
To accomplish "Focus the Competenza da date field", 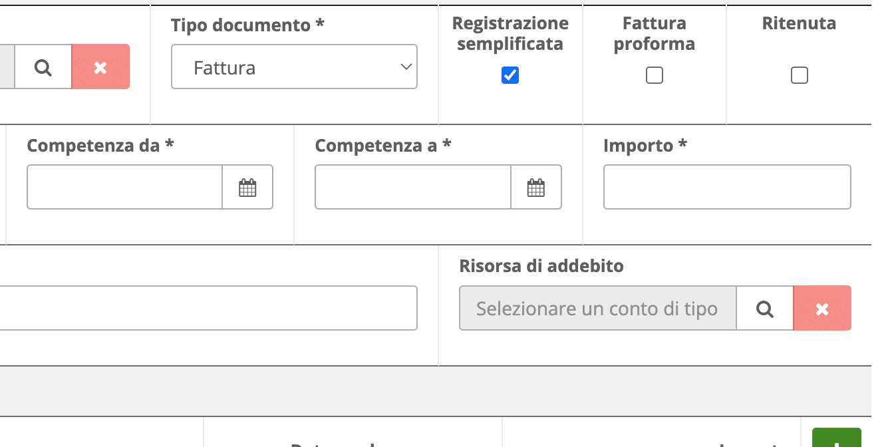I will click(x=124, y=187).
